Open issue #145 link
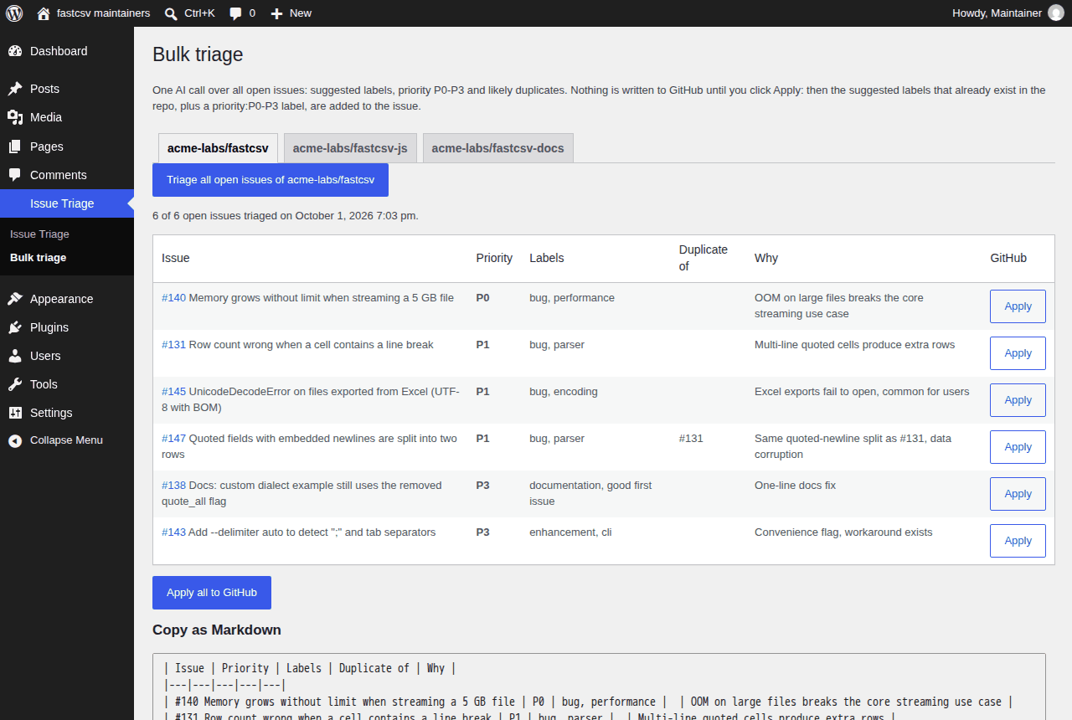1072x720 pixels. (173, 392)
